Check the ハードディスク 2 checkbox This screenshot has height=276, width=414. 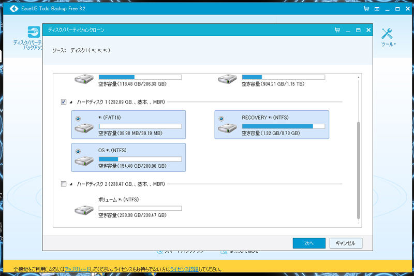pos(63,184)
